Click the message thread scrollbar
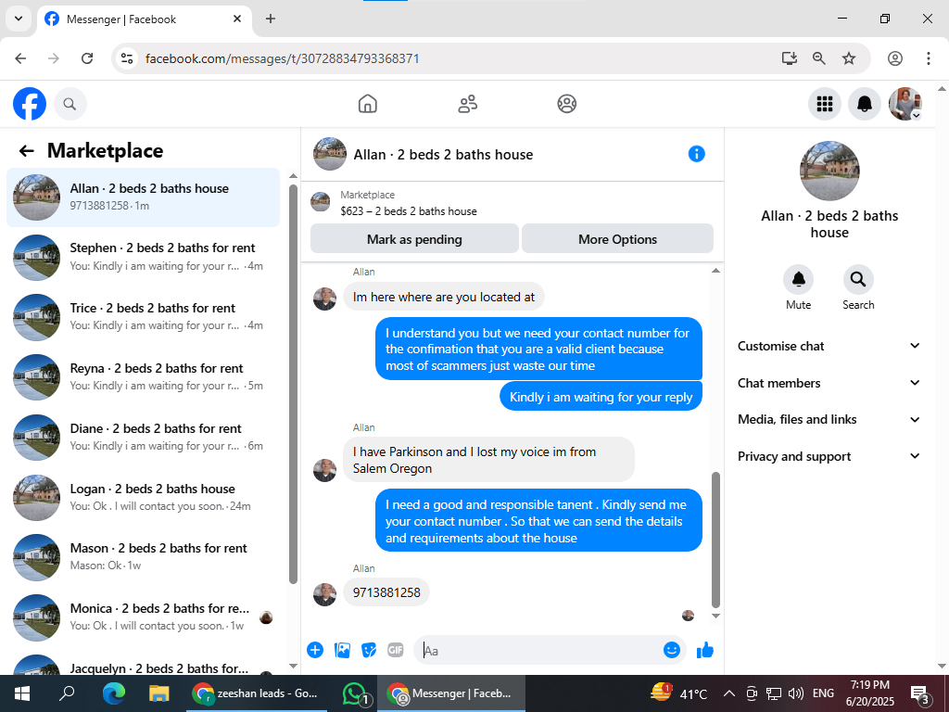The height and width of the screenshot is (712, 949). click(x=716, y=540)
